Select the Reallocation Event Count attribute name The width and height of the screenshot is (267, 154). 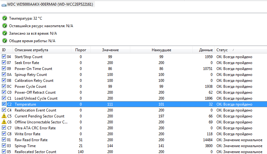pos(35,110)
